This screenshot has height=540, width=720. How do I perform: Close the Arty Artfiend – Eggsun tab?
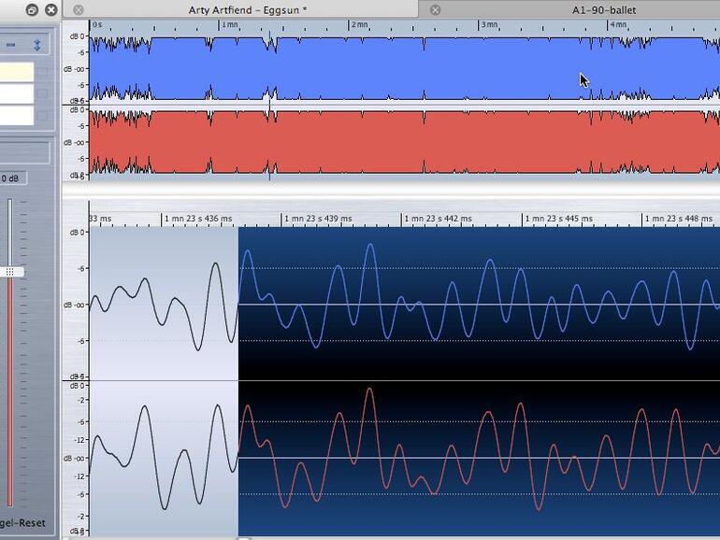[79, 9]
